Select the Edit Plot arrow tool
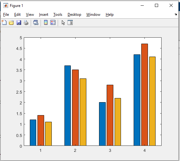Screen dimensions: 180x161 coord(63,22)
